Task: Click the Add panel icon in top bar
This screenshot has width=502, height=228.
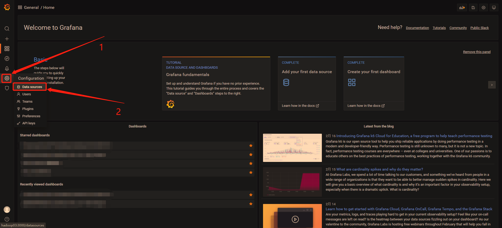Action: click(x=462, y=8)
